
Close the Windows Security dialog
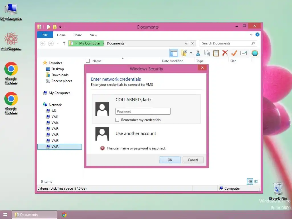202,68
